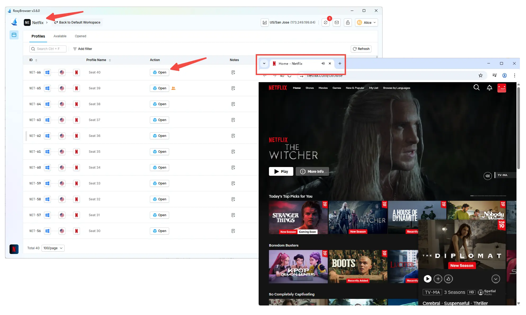Click Back to Default Workspace
The width and height of the screenshot is (526, 315).
77,22
